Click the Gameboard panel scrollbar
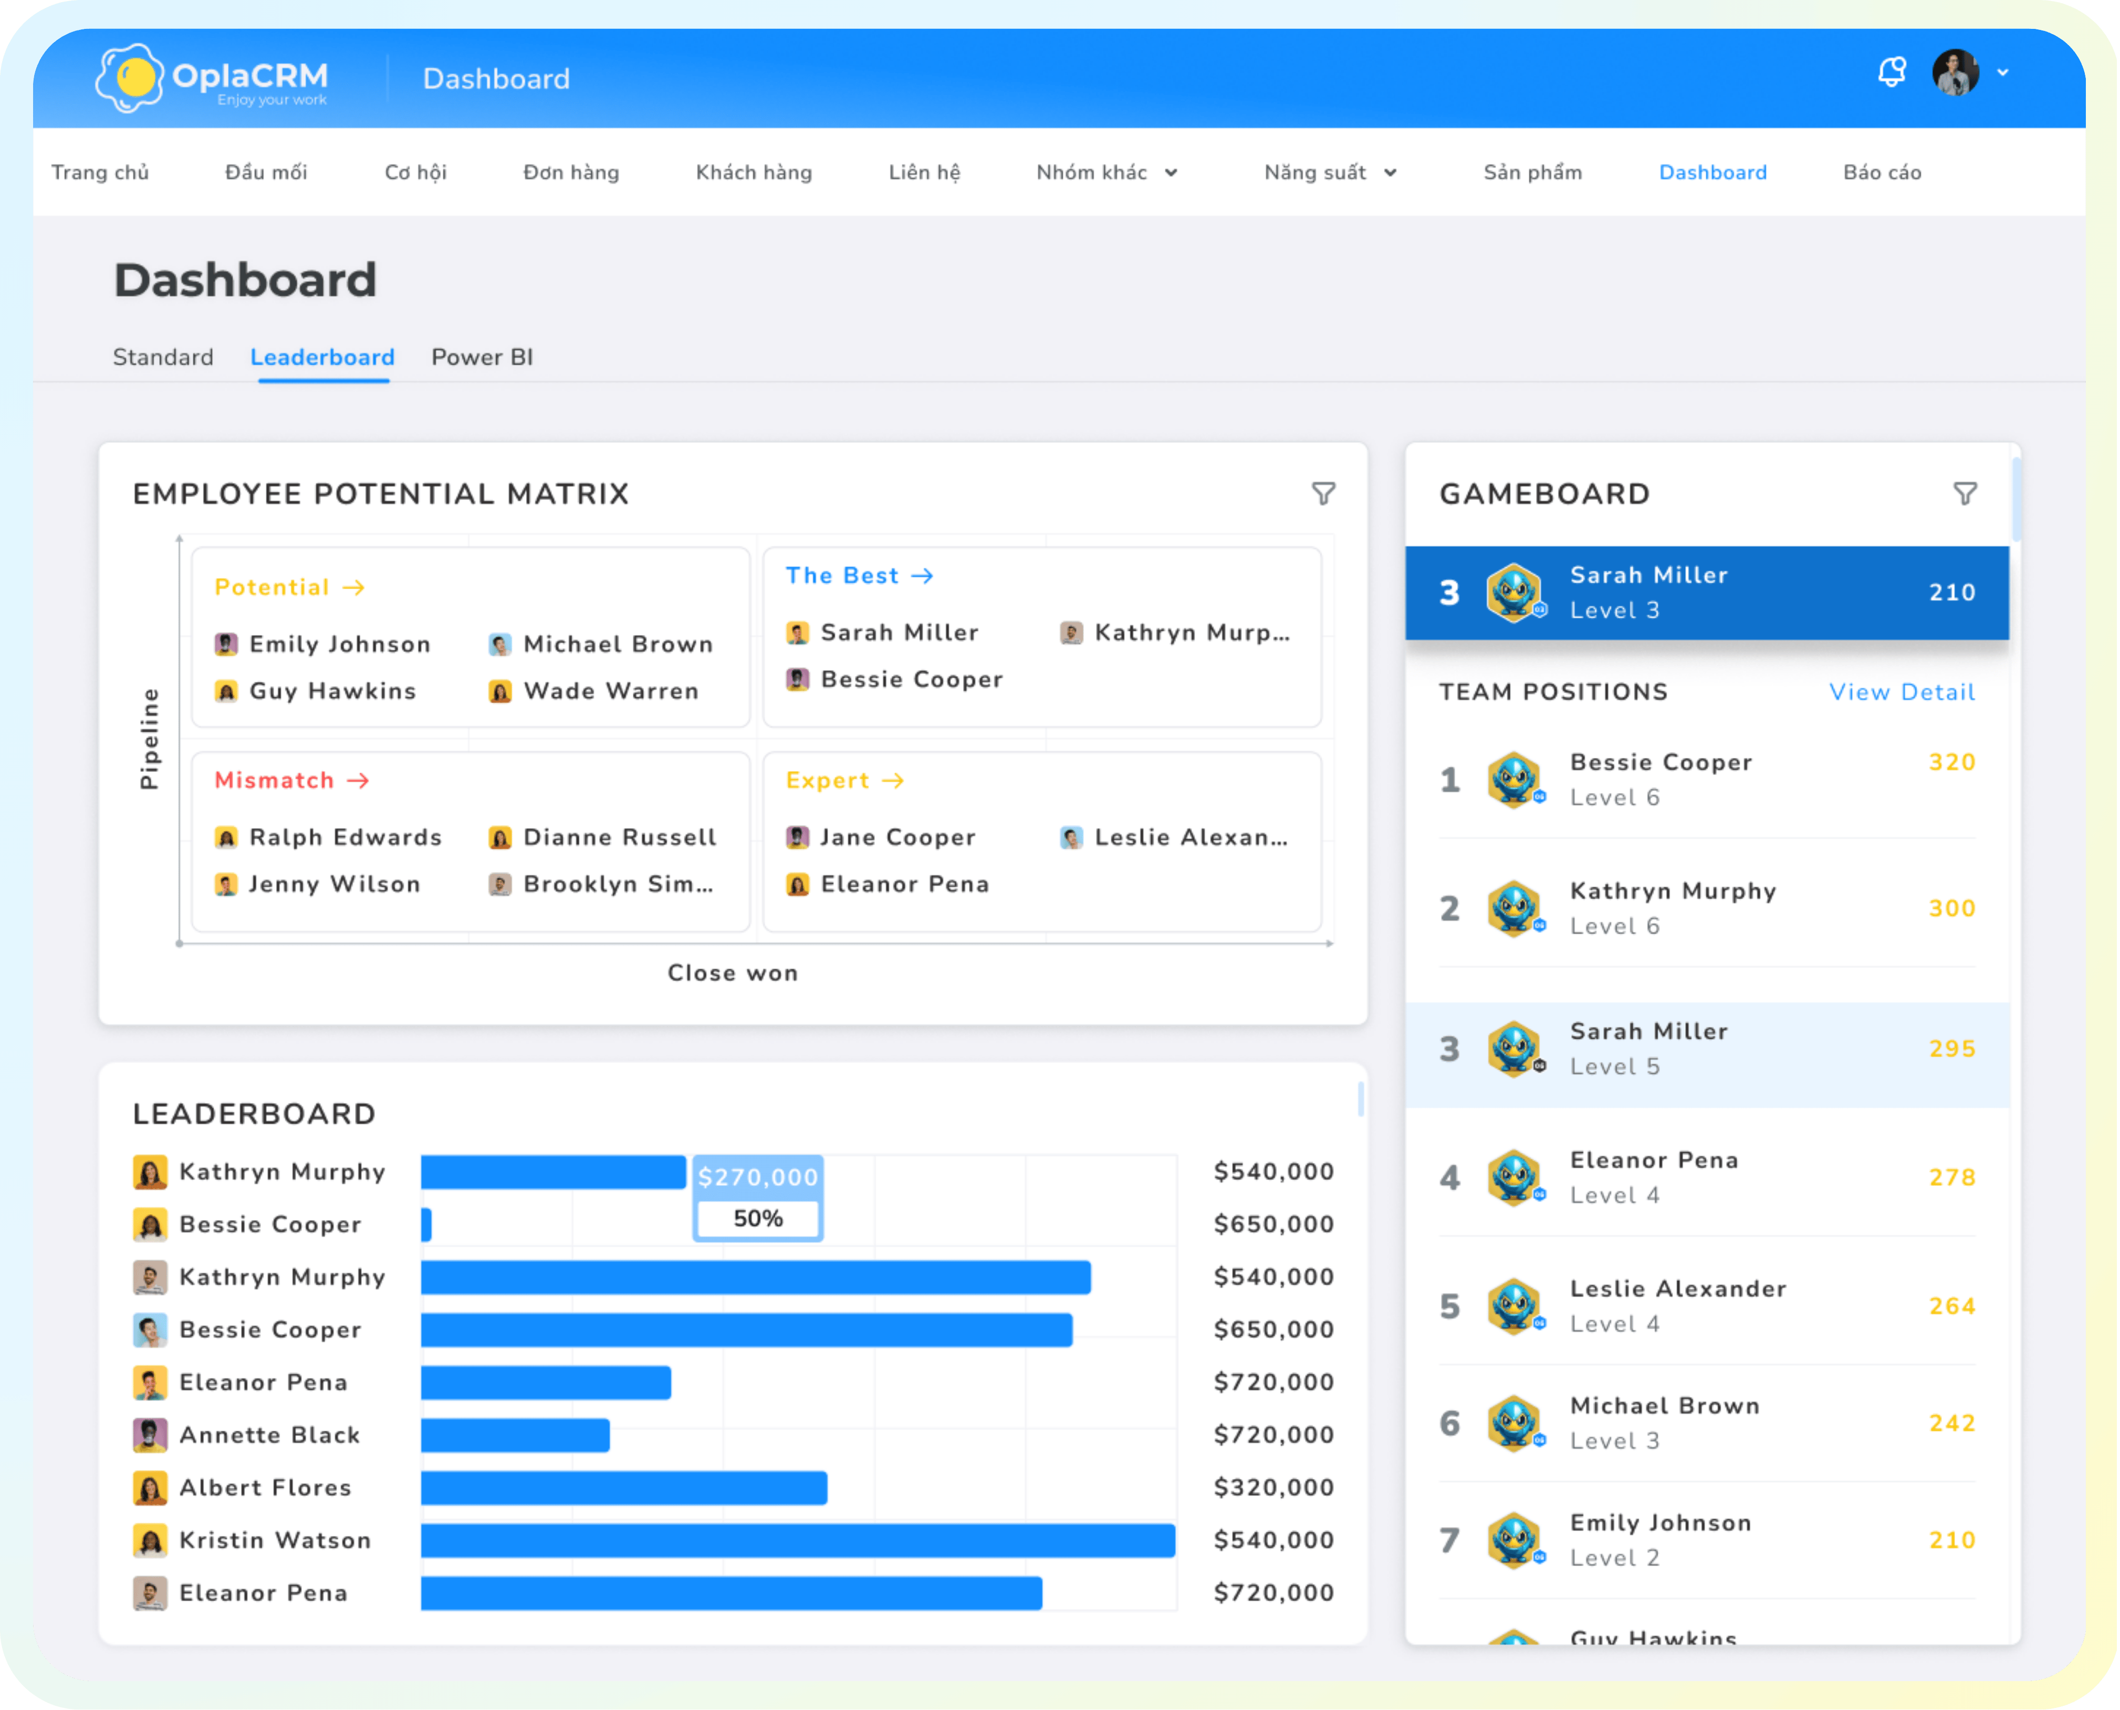 pyautogui.click(x=2015, y=499)
